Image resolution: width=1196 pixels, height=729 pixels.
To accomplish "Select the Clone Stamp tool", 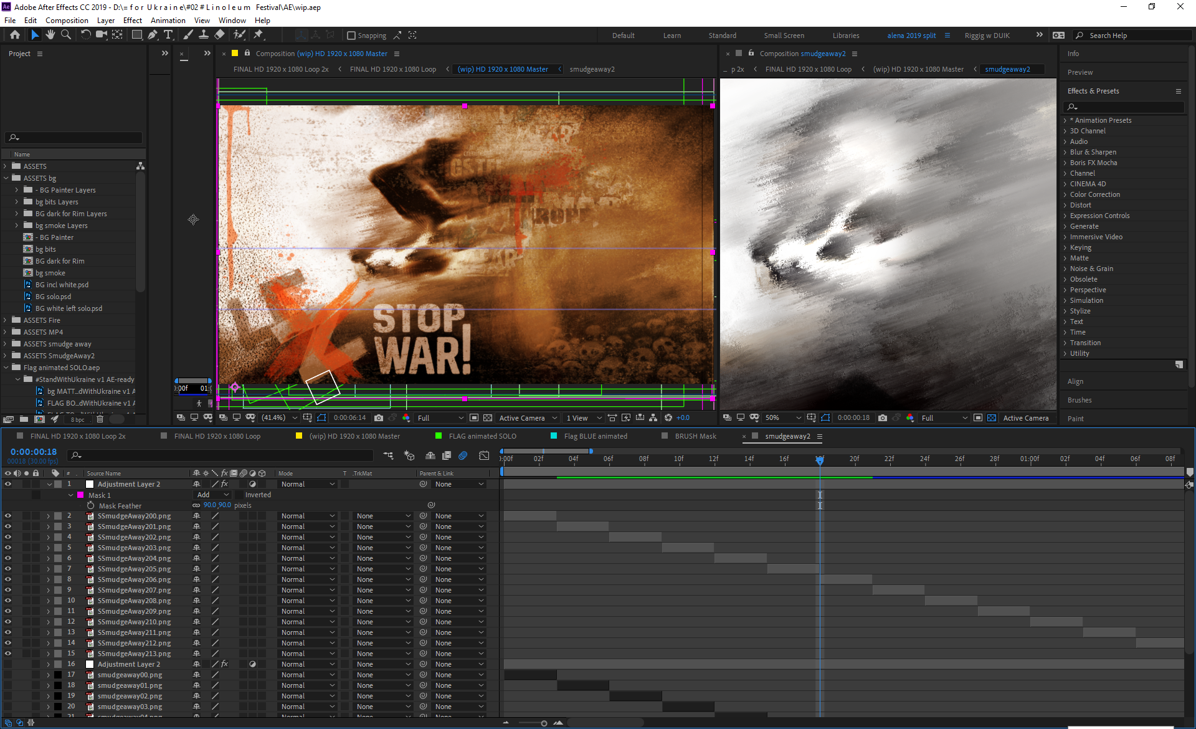I will [x=204, y=35].
